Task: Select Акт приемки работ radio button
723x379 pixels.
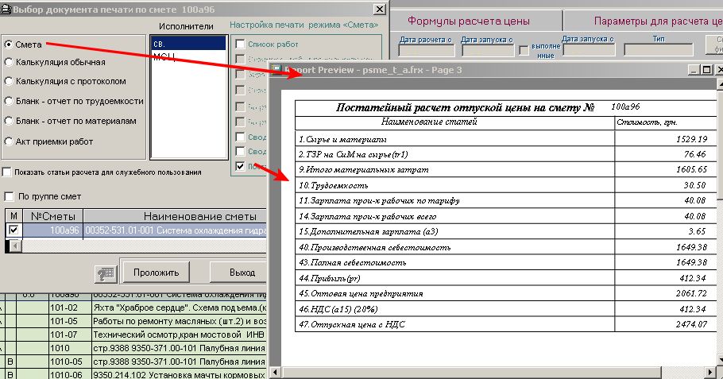Action: click(10, 141)
